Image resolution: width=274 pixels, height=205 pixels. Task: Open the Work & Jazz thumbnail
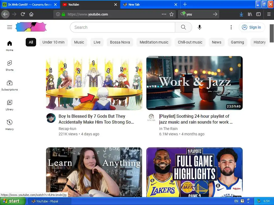[195, 83]
